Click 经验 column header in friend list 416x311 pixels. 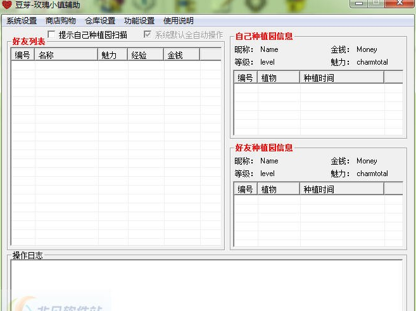(145, 55)
